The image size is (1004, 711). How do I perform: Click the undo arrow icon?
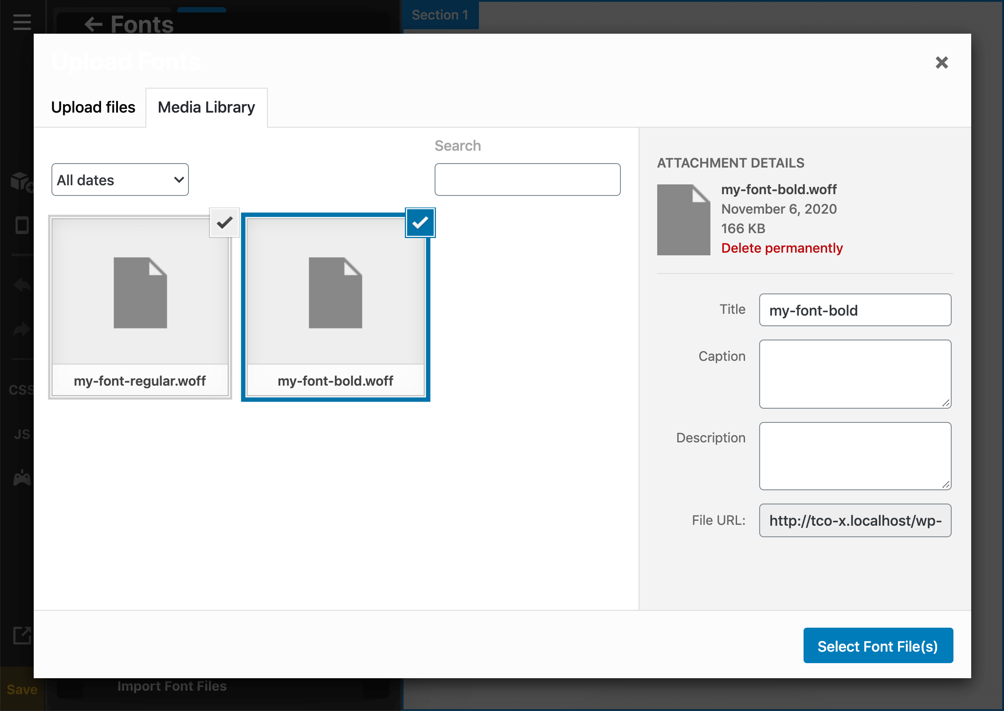[x=22, y=285]
